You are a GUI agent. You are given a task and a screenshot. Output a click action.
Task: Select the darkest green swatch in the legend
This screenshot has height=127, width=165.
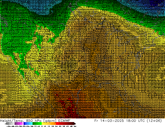[x=34, y=123]
